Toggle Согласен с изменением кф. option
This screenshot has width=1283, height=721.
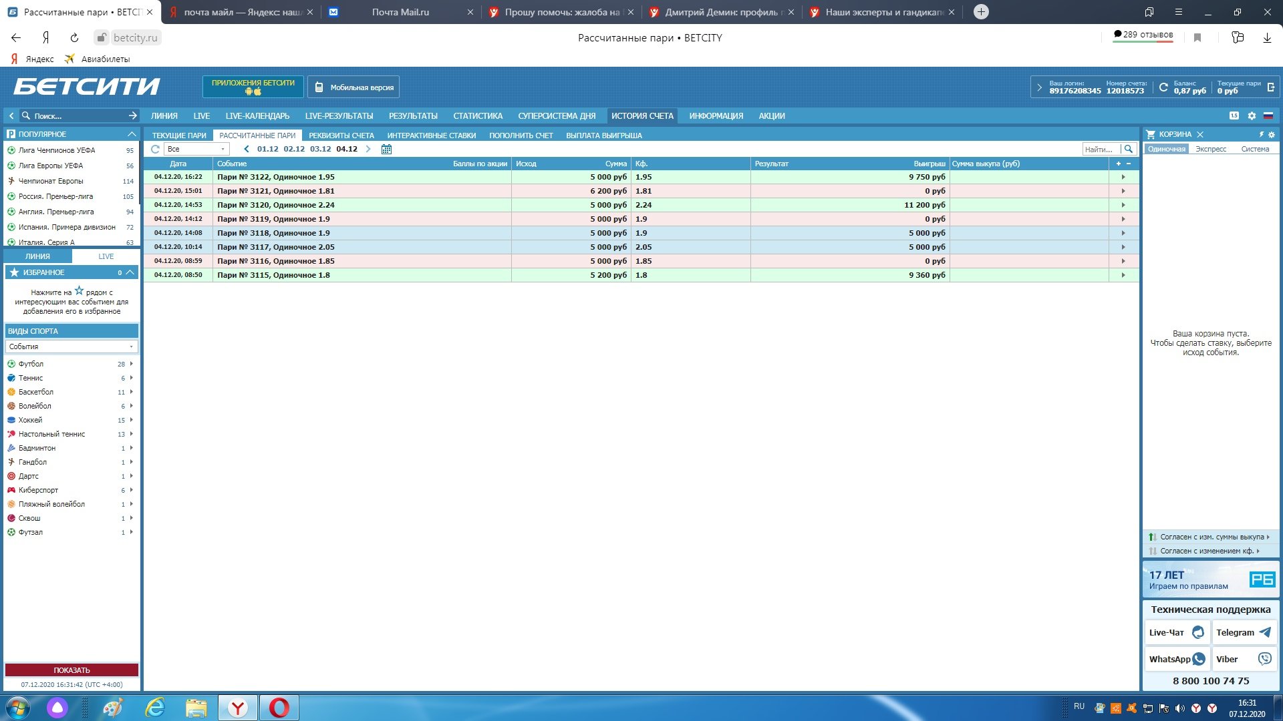[1206, 551]
